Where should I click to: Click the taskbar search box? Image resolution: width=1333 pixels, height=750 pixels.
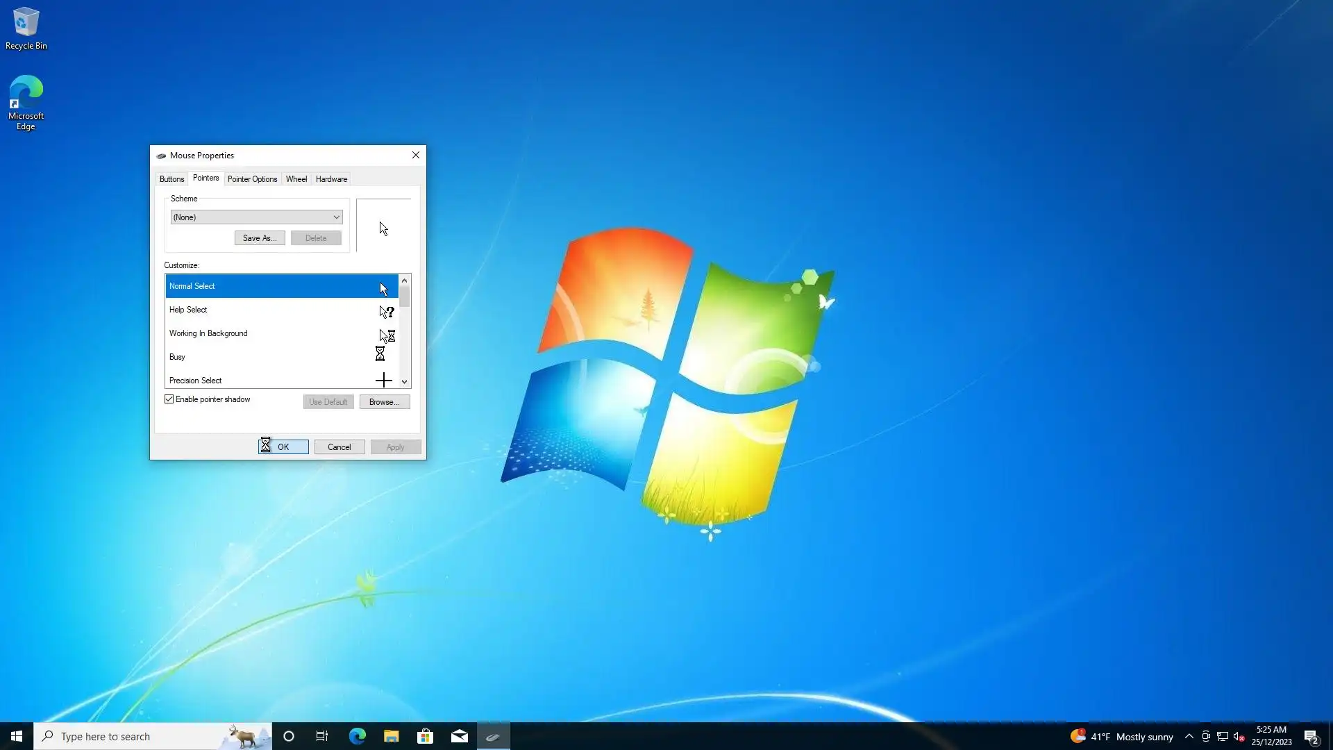(139, 736)
